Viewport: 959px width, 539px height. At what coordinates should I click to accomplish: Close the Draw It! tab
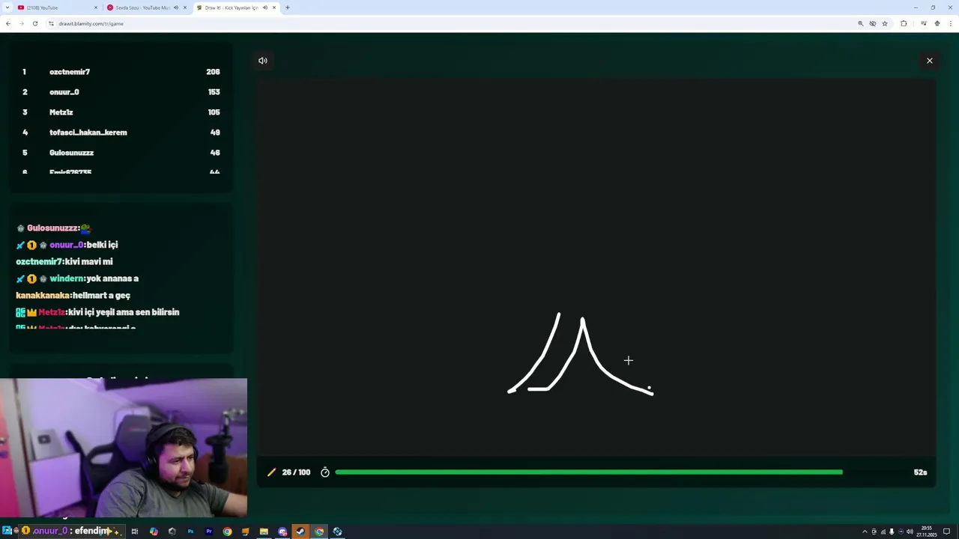coord(274,7)
